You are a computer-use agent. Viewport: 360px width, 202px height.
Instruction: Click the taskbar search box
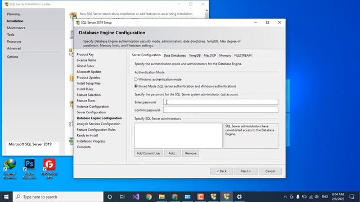click(x=58, y=197)
